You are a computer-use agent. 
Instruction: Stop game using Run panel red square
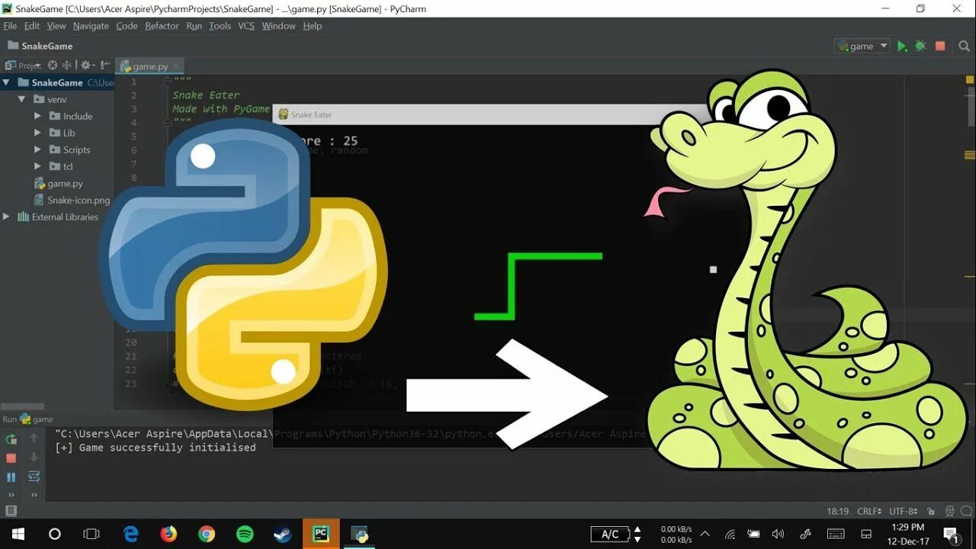pyautogui.click(x=11, y=458)
